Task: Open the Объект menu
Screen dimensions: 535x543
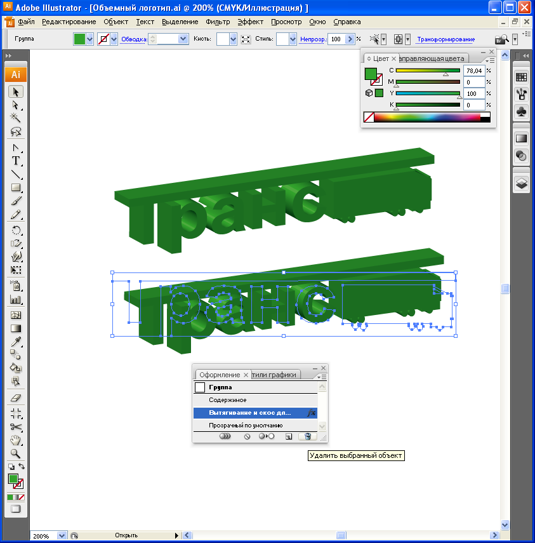Action: [x=116, y=22]
